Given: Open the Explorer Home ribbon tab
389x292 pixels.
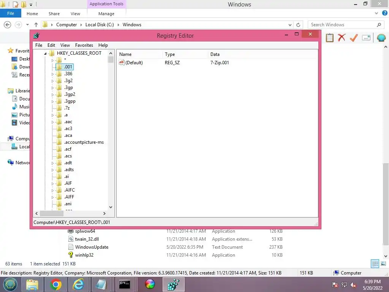Looking at the screenshot, I should click(32, 14).
